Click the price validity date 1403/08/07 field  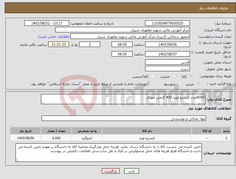tap(168, 54)
